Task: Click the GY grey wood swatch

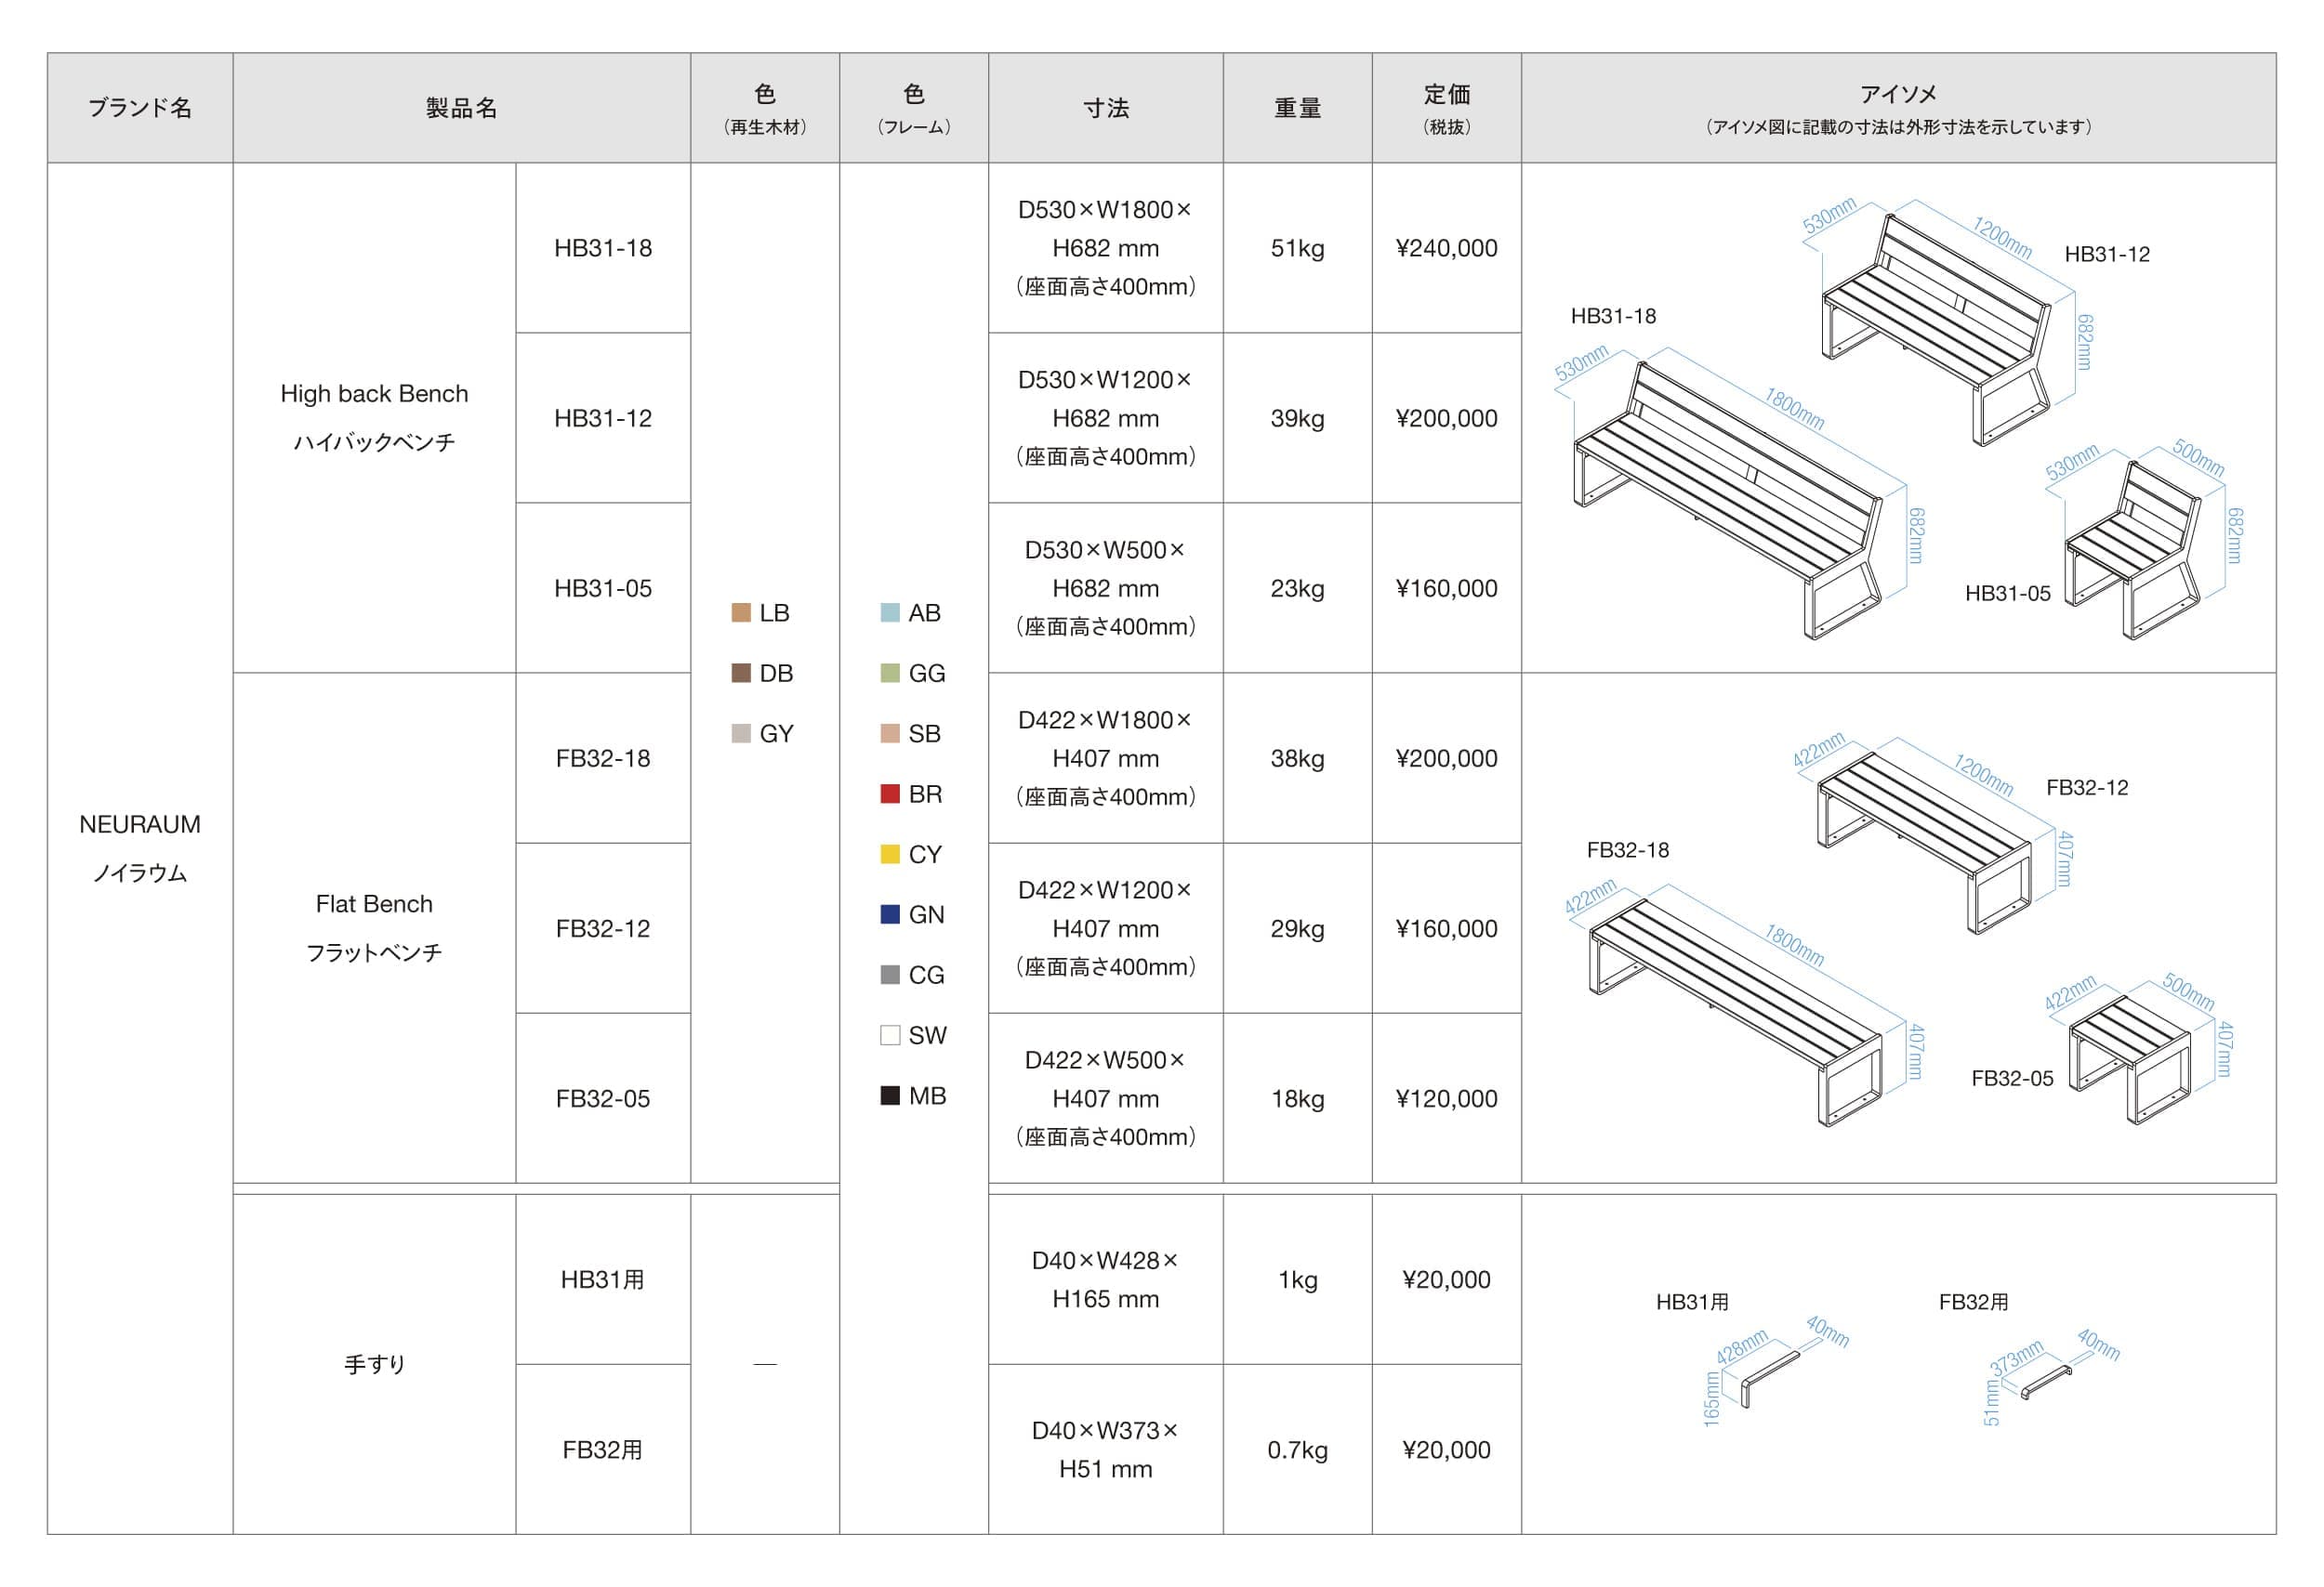Action: coord(741,733)
